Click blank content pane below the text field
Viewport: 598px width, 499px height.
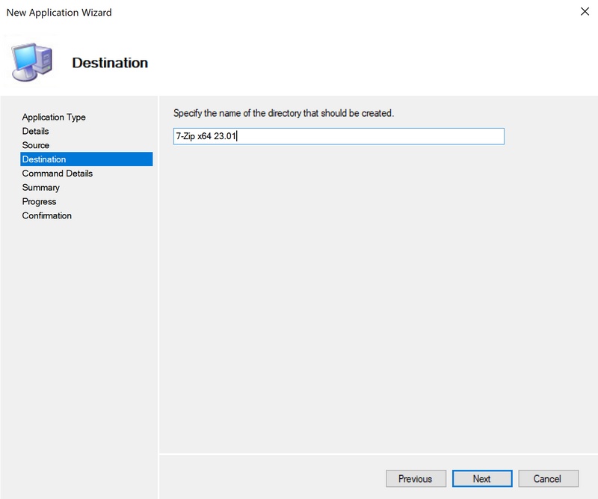[377, 299]
